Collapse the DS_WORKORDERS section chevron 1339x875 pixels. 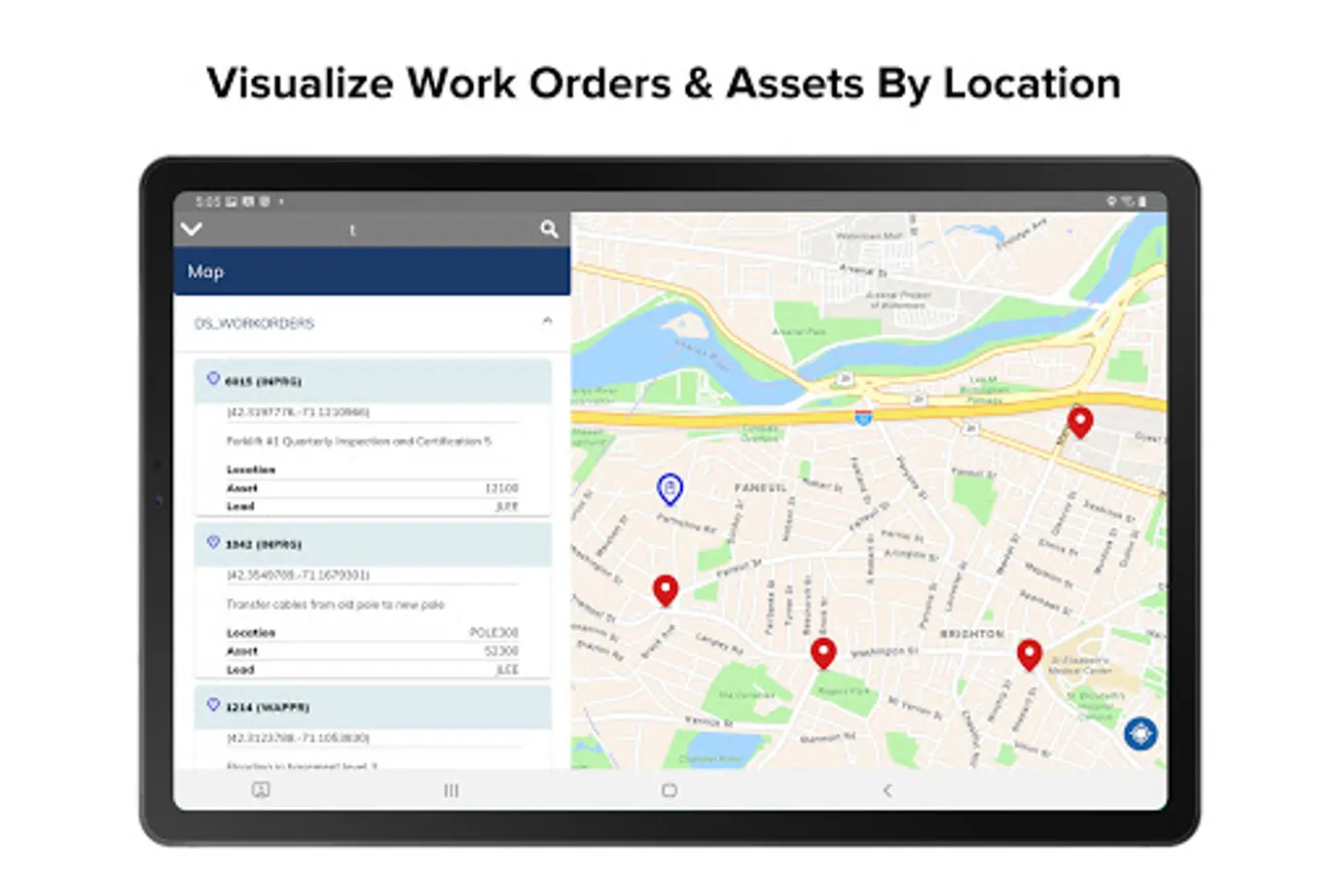547,320
